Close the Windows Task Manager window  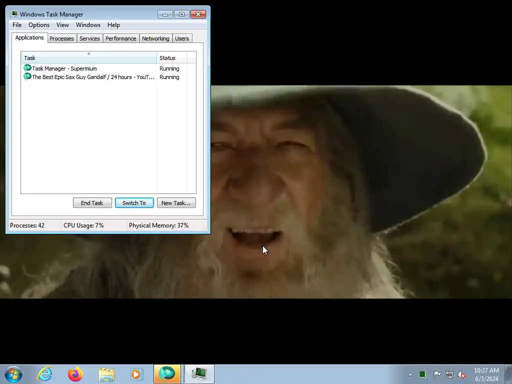pyautogui.click(x=198, y=14)
